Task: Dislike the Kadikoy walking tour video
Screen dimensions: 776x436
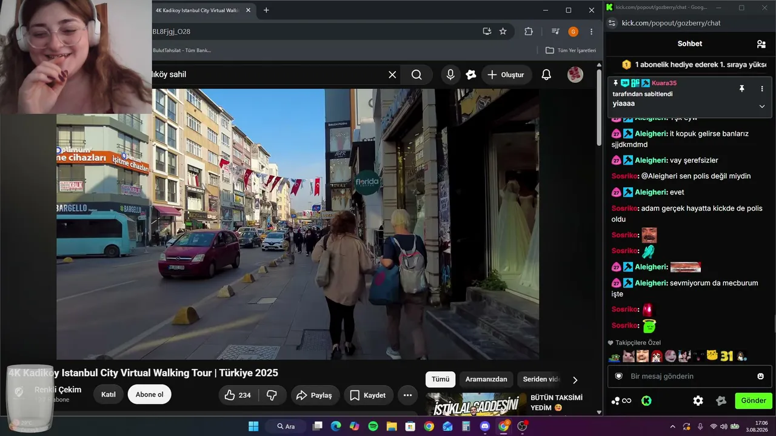Action: coord(272,395)
